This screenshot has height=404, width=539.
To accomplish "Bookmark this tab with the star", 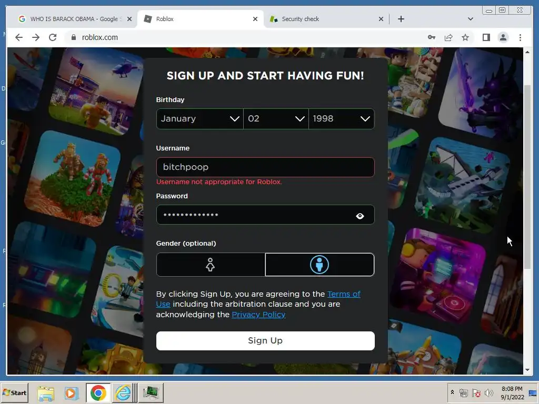I will (465, 37).
